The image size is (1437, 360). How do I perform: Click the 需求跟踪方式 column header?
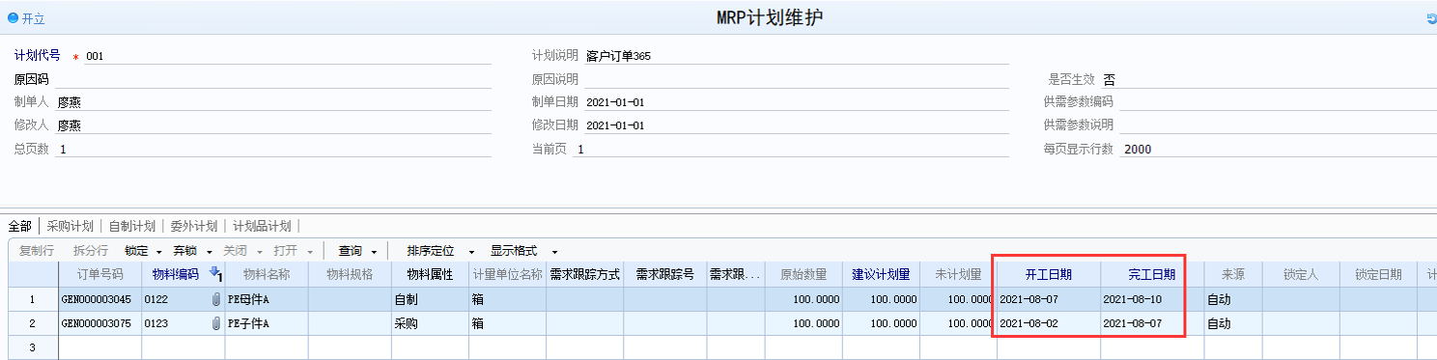pos(584,274)
